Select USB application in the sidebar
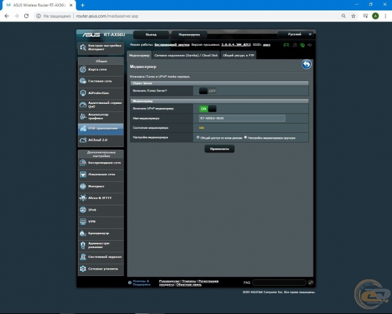 pyautogui.click(x=101, y=128)
